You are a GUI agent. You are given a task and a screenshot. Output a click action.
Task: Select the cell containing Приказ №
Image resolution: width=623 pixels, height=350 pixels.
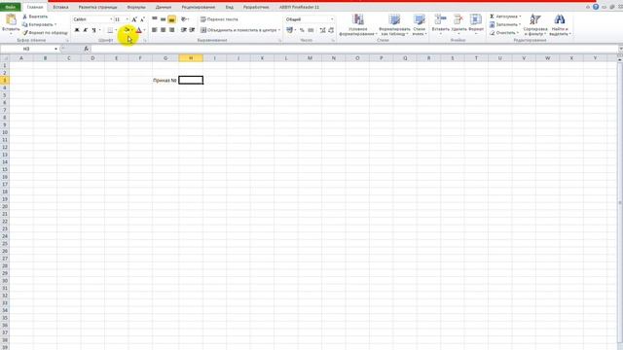tap(165, 80)
